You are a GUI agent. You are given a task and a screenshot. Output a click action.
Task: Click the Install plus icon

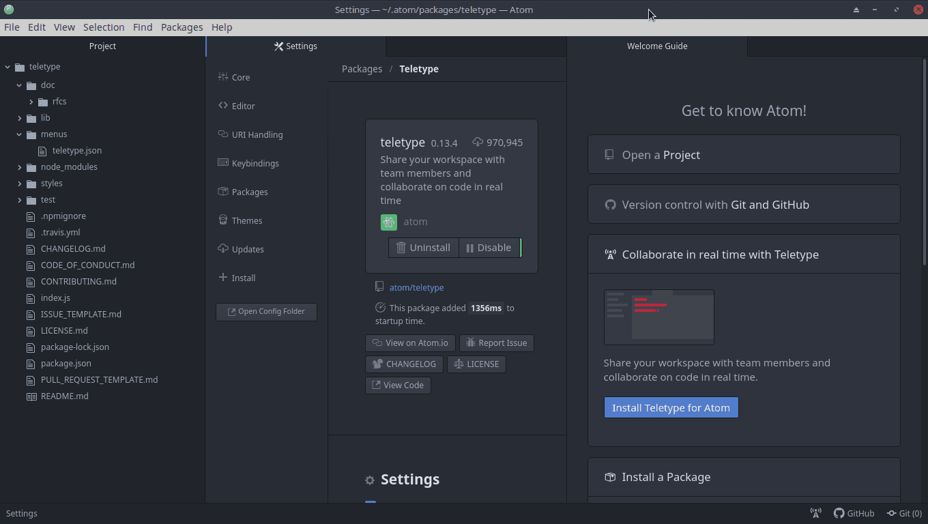click(223, 278)
